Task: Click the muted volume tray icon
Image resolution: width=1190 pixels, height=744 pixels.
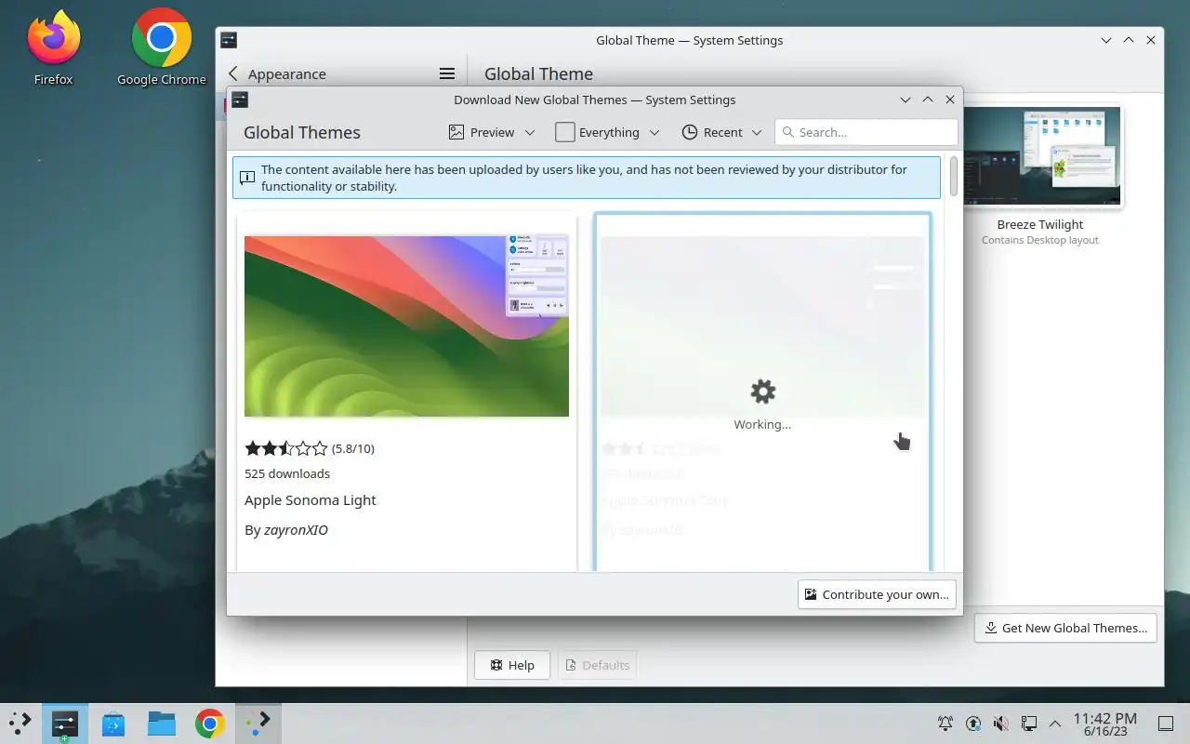Action: coord(1001,723)
